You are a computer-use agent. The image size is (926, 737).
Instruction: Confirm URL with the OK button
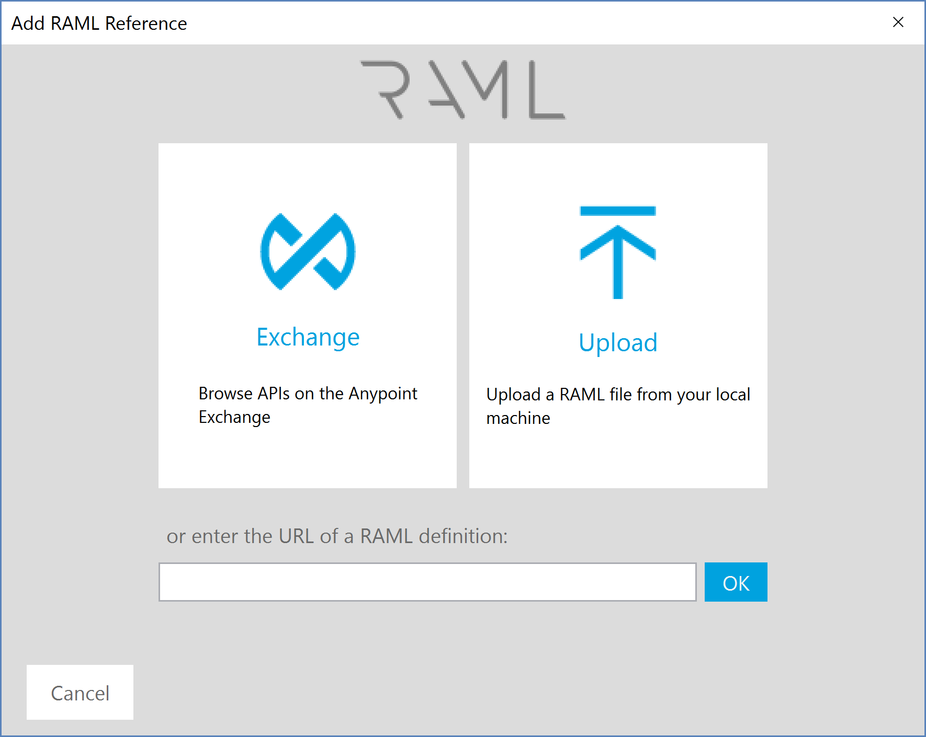[736, 582]
